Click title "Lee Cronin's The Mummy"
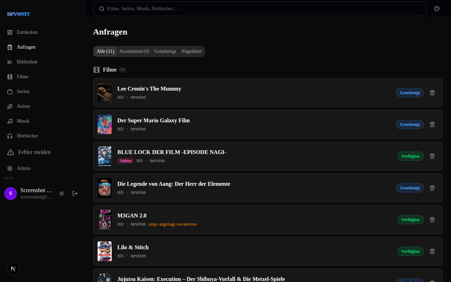 click(x=149, y=89)
